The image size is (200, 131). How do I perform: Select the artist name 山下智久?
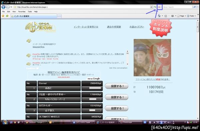tap(50, 110)
